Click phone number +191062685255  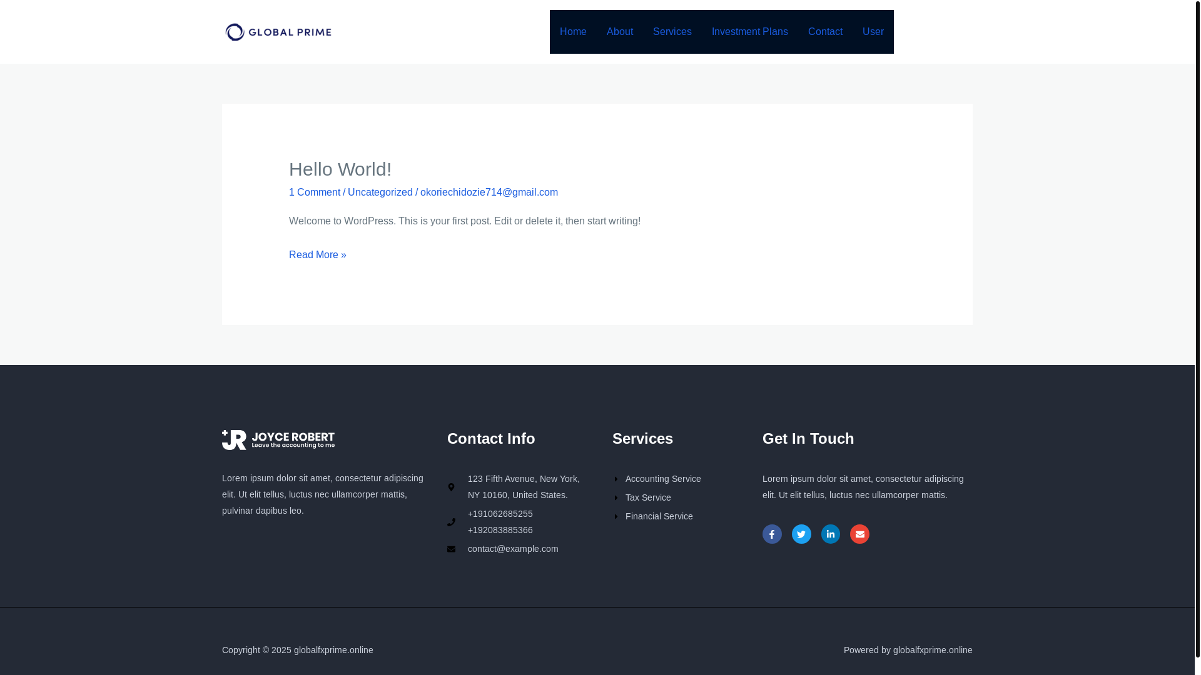click(500, 514)
